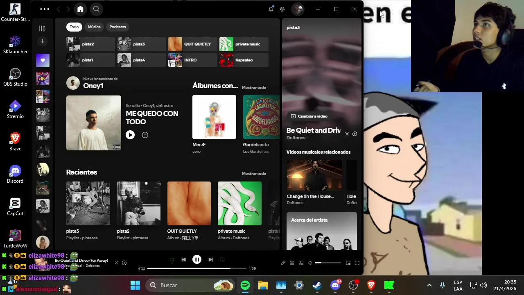
Task: Open Be Quiet and Drive title in side panel
Action: (314, 130)
